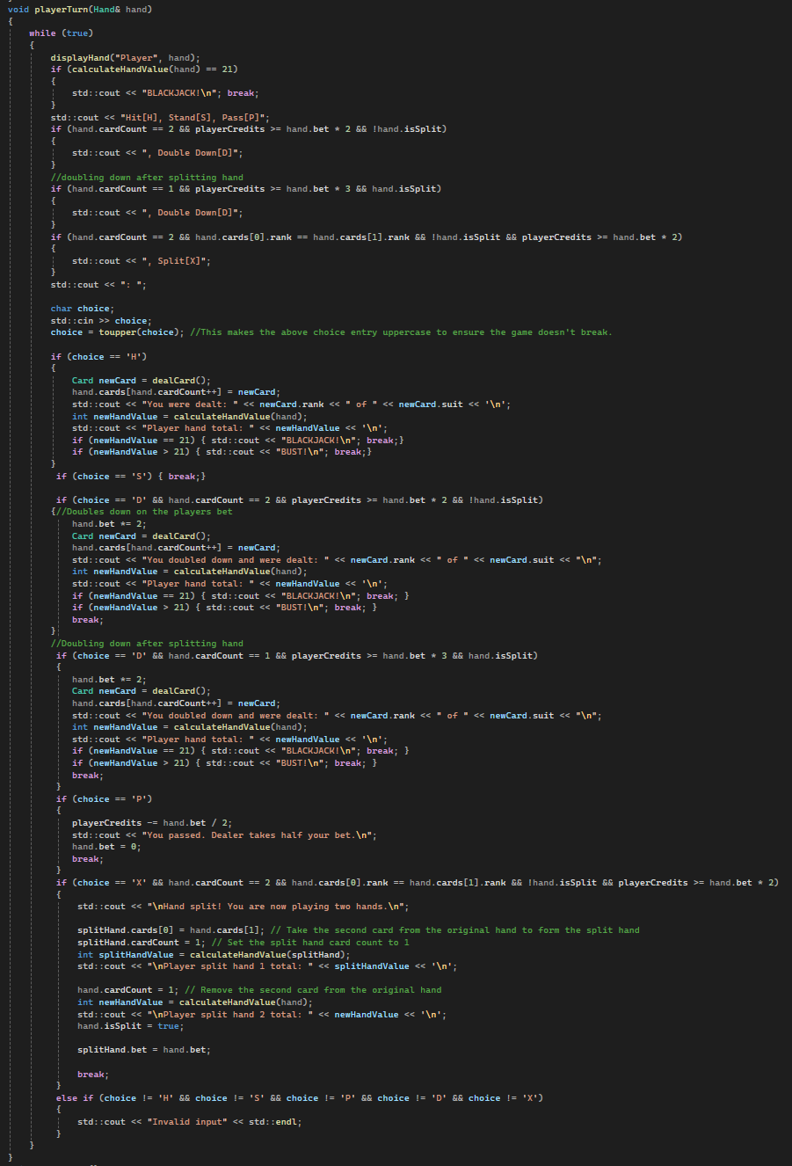Image resolution: width=792 pixels, height=1166 pixels.
Task: Click the char choice declaration line
Action: pos(82,309)
